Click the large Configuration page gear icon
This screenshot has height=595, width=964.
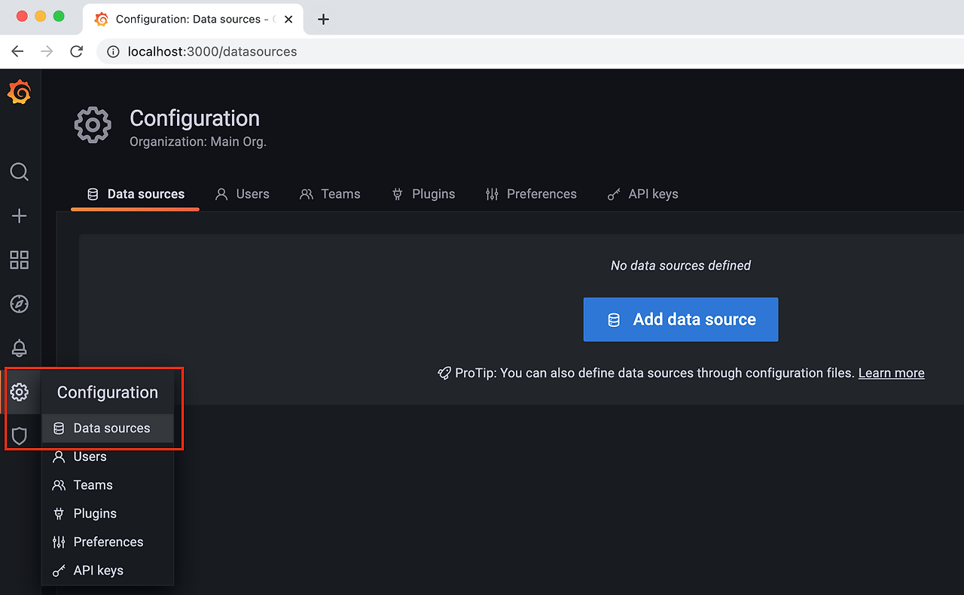click(x=93, y=125)
